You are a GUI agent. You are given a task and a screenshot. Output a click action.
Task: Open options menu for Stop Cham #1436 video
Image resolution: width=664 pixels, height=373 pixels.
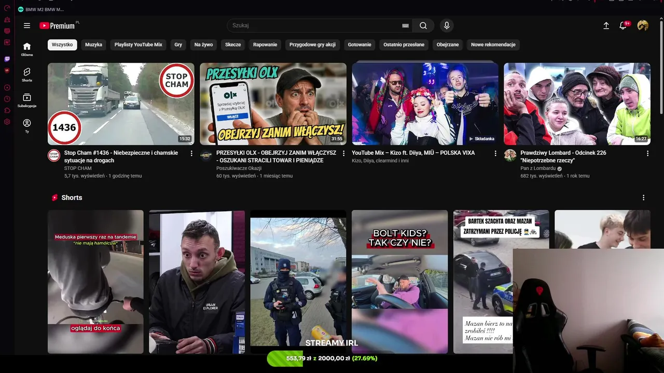tap(191, 153)
